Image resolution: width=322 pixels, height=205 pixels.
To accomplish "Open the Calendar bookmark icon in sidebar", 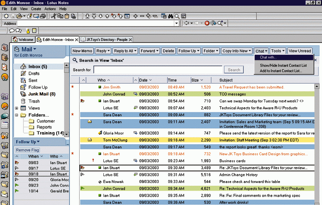I will 5,48.
